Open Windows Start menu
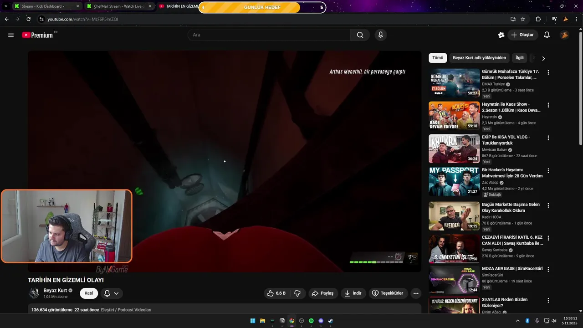 click(x=253, y=321)
